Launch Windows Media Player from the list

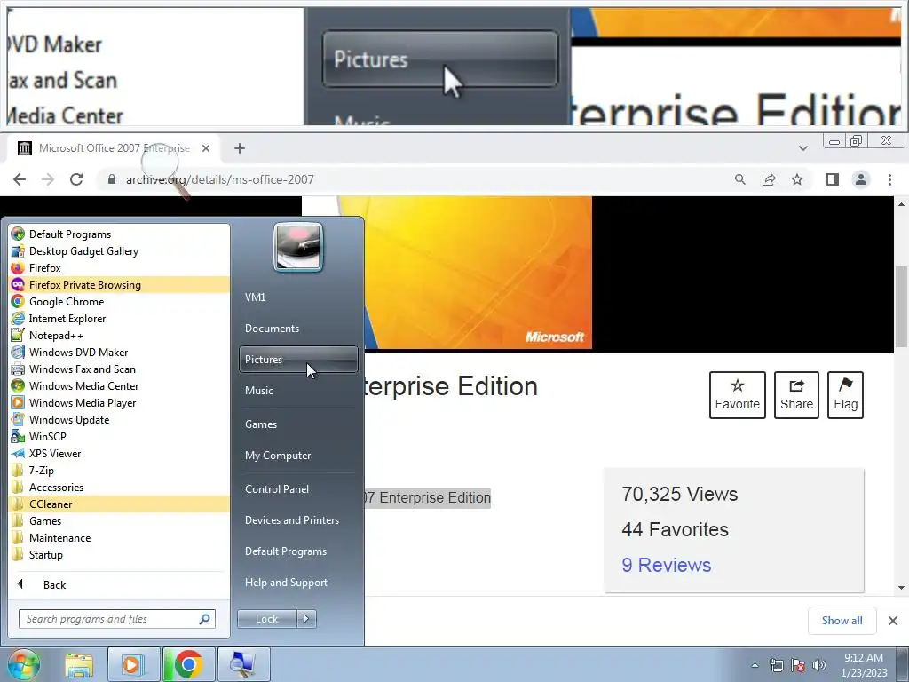point(120,402)
